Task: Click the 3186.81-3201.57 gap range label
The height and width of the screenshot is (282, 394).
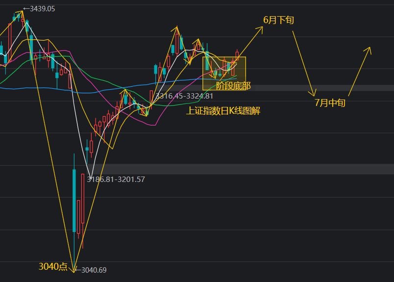Action: [x=116, y=179]
